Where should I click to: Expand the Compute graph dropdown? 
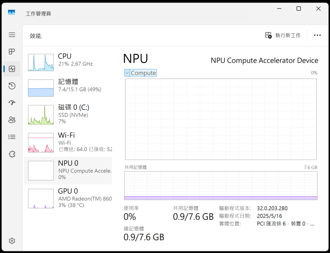[x=127, y=73]
